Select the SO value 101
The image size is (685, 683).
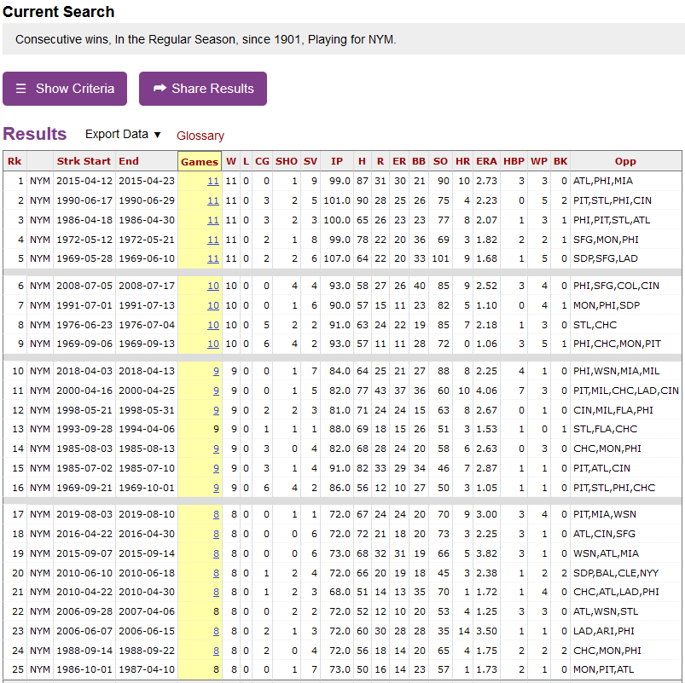pyautogui.click(x=440, y=258)
